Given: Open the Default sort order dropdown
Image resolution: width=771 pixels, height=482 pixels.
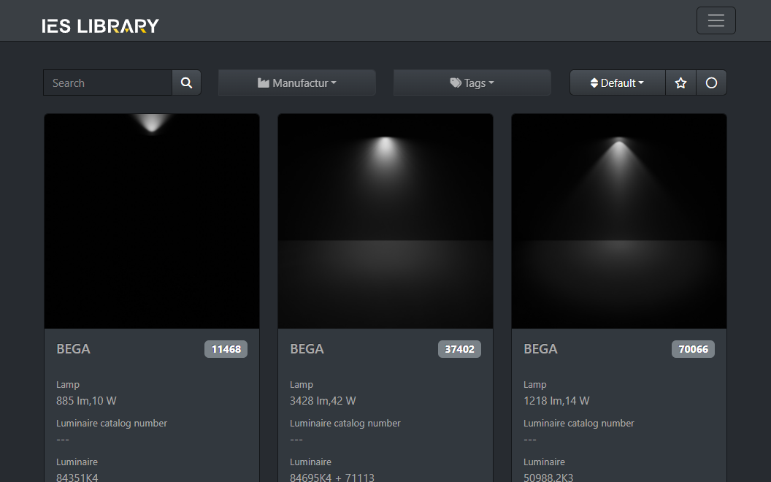Looking at the screenshot, I should [618, 83].
